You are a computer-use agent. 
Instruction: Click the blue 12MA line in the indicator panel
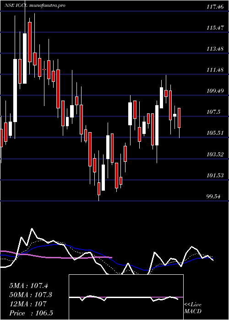click(x=106, y=257)
